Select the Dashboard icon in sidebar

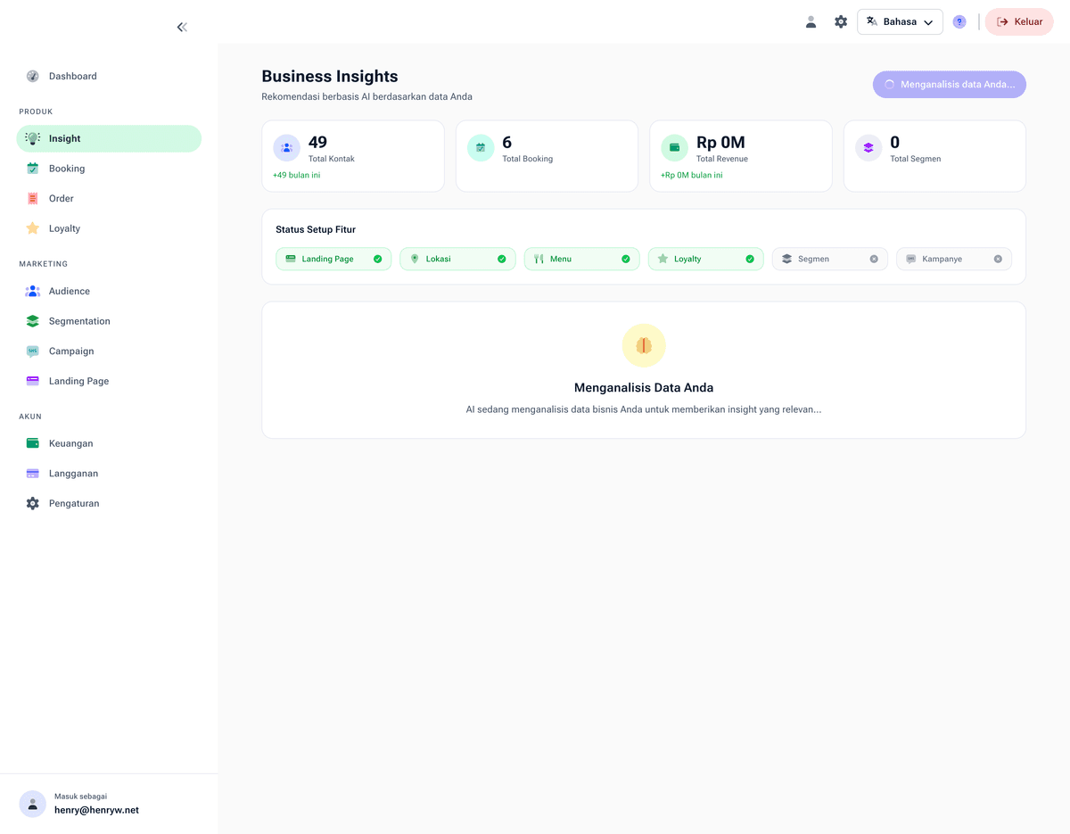pos(33,76)
